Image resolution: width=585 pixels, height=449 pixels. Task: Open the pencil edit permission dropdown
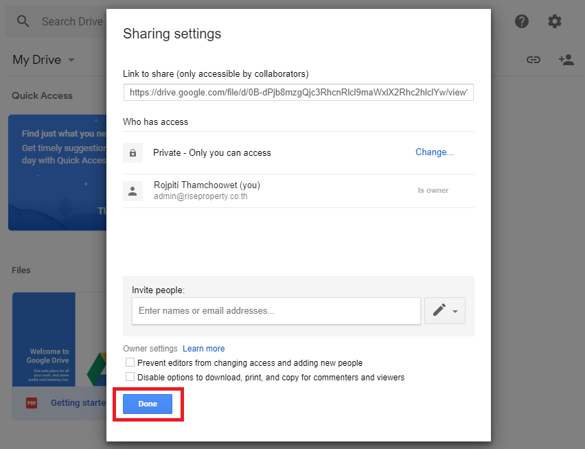tap(445, 310)
